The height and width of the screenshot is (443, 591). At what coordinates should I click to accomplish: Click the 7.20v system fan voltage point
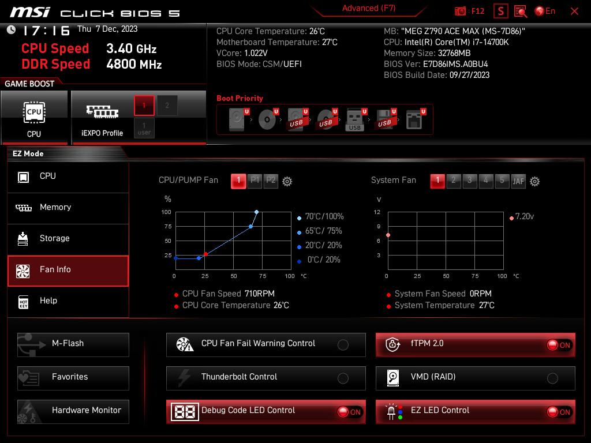tap(388, 235)
